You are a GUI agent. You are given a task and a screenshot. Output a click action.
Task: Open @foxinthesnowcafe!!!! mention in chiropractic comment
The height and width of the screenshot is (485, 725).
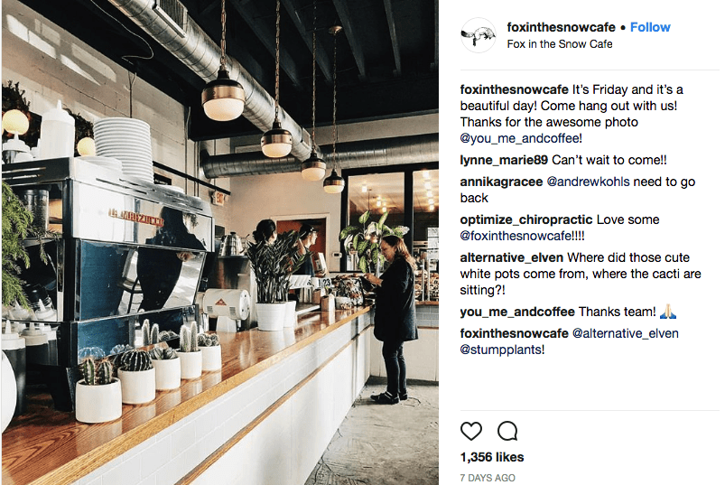click(522, 236)
